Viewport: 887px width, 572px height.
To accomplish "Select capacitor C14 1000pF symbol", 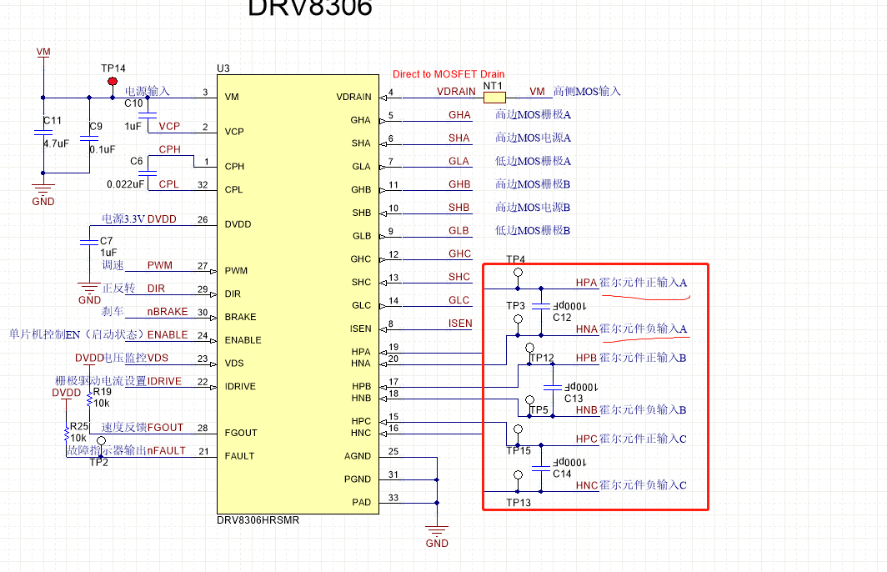I will pyautogui.click(x=541, y=468).
